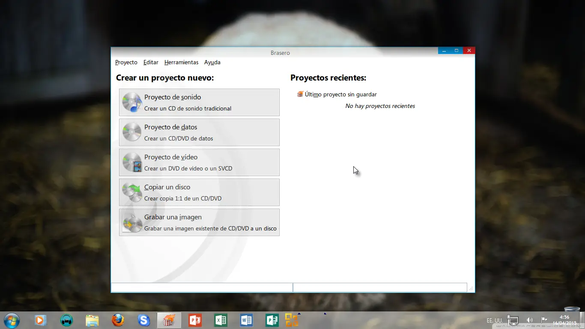
Task: Minimize the Brasero window
Action: pos(444,51)
